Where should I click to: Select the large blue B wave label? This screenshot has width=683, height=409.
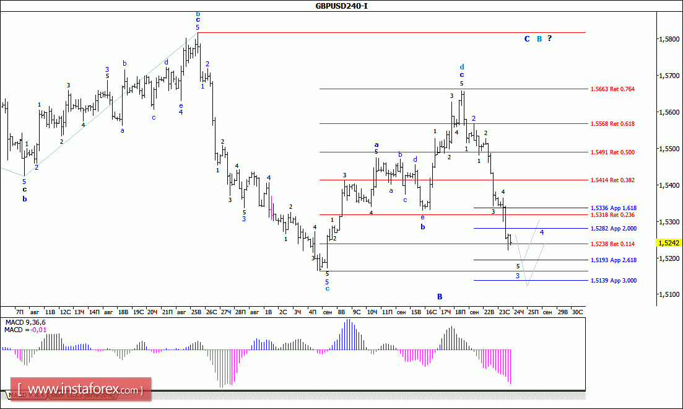(x=440, y=296)
